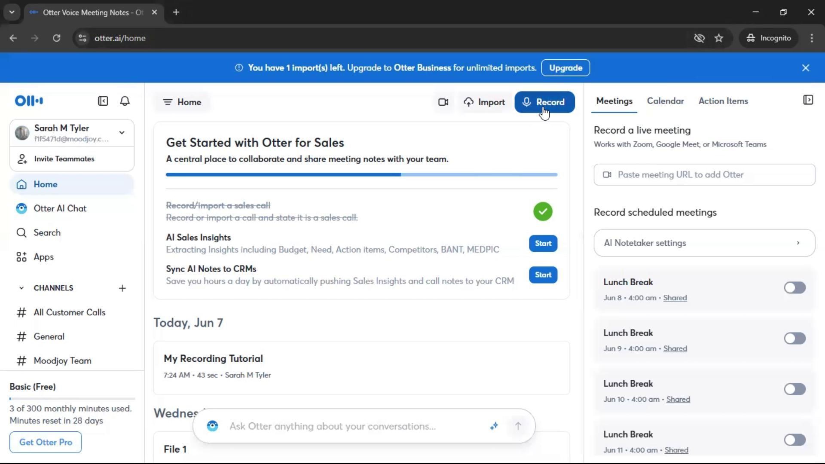Click the add channel plus icon

(x=122, y=288)
